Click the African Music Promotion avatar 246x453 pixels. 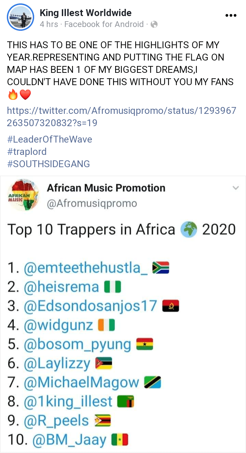pyautogui.click(x=23, y=195)
